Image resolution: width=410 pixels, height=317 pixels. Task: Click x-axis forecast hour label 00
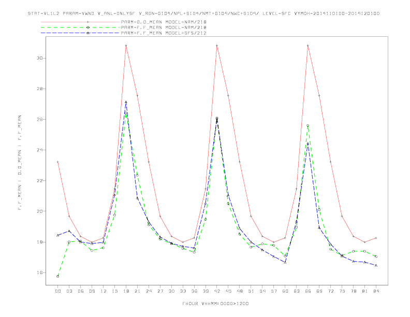58,291
